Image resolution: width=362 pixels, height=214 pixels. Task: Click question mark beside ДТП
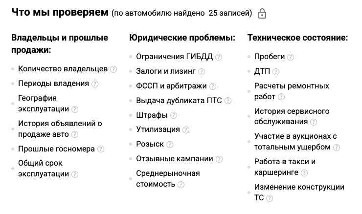point(275,72)
